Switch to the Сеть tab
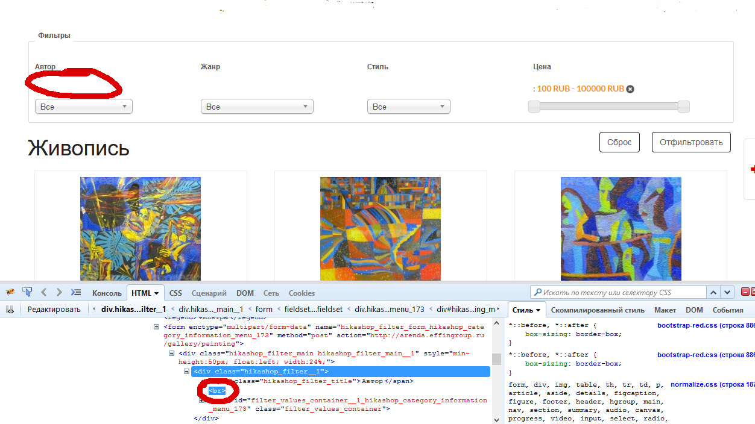 click(x=271, y=293)
